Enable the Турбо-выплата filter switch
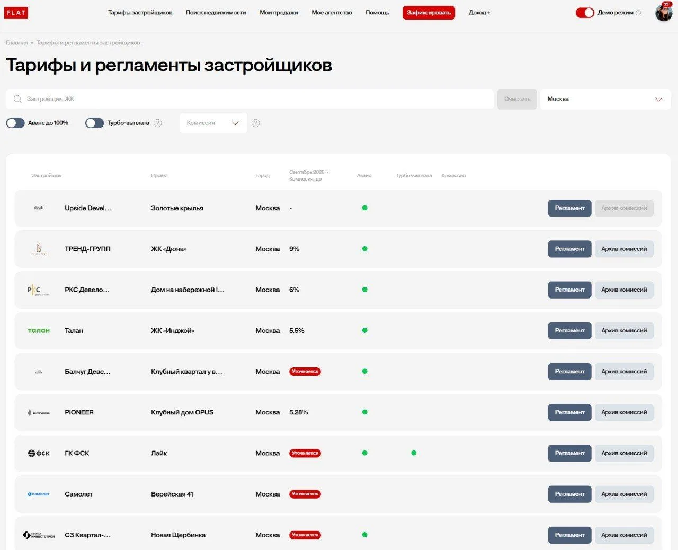 coord(94,123)
